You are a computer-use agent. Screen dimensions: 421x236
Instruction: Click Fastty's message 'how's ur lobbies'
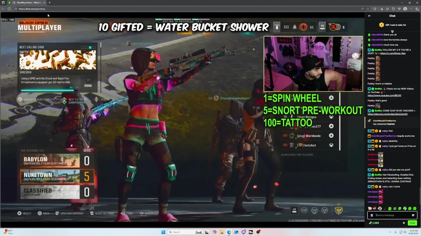coord(384,84)
